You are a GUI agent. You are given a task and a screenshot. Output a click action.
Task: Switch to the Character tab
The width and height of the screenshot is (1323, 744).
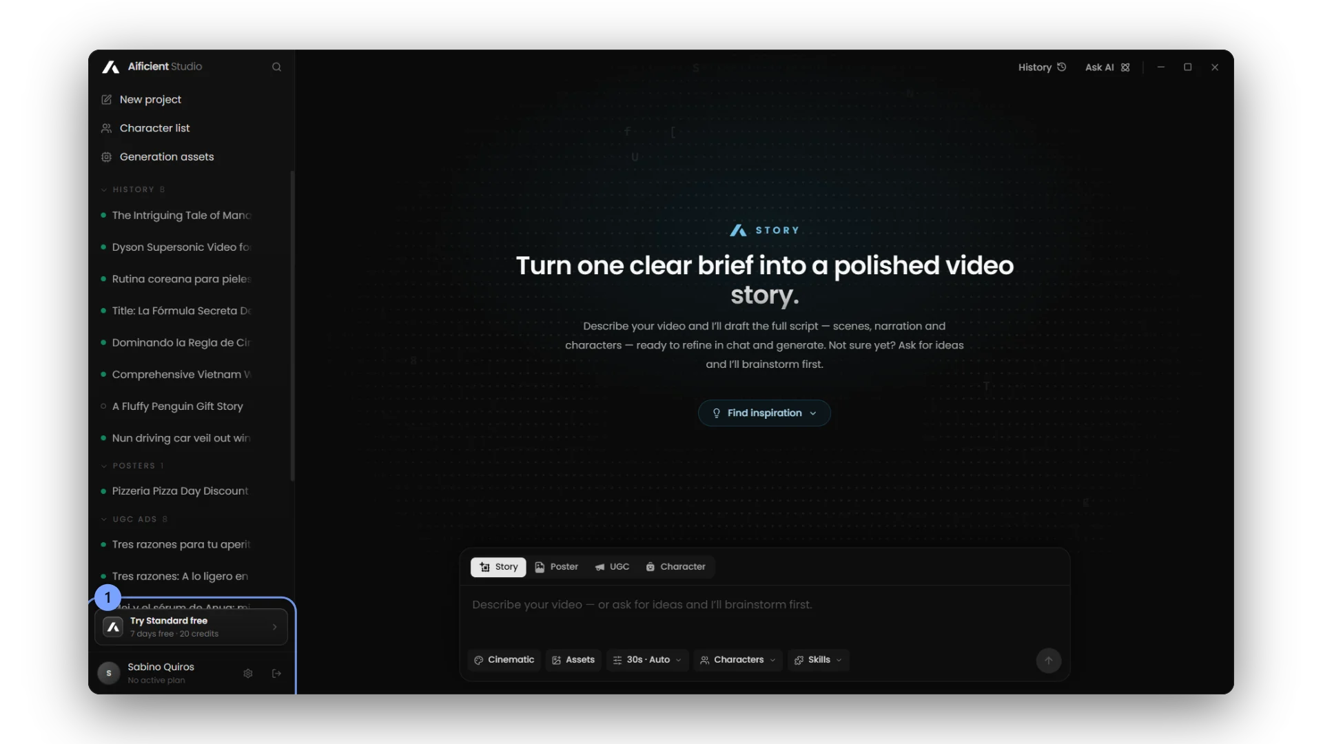coord(676,567)
